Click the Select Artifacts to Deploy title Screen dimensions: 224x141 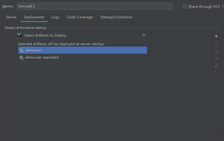(x=45, y=35)
